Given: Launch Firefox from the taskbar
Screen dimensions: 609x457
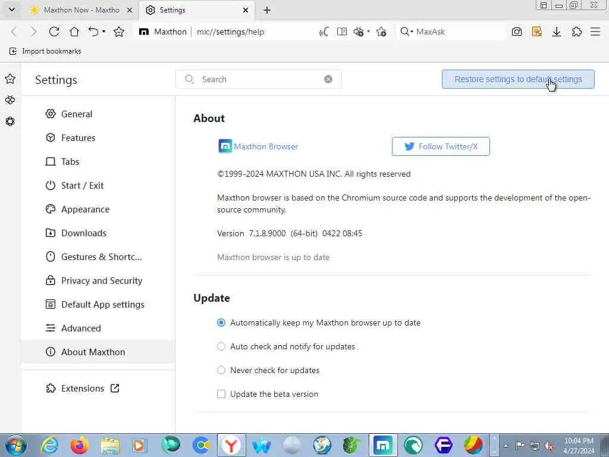Looking at the screenshot, I should point(80,445).
